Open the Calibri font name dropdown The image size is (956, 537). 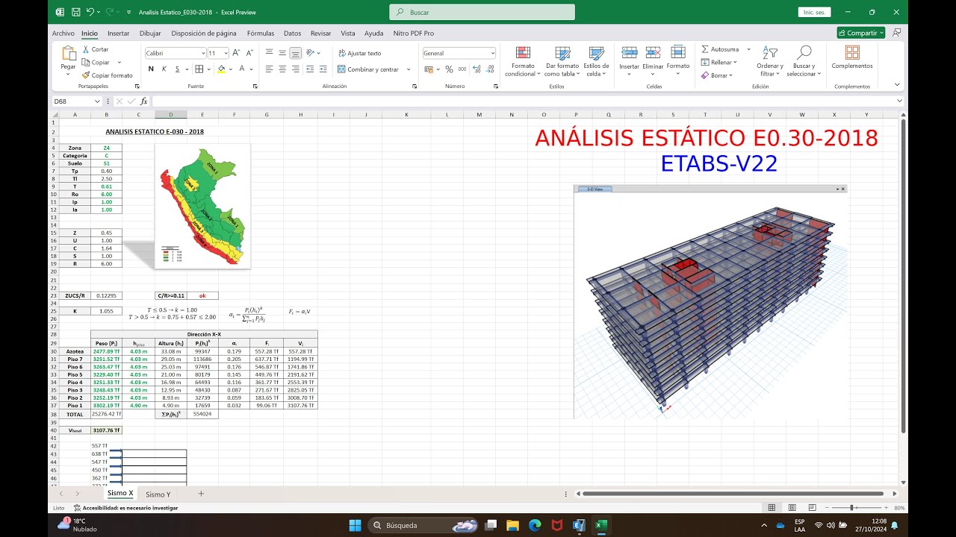coord(203,53)
